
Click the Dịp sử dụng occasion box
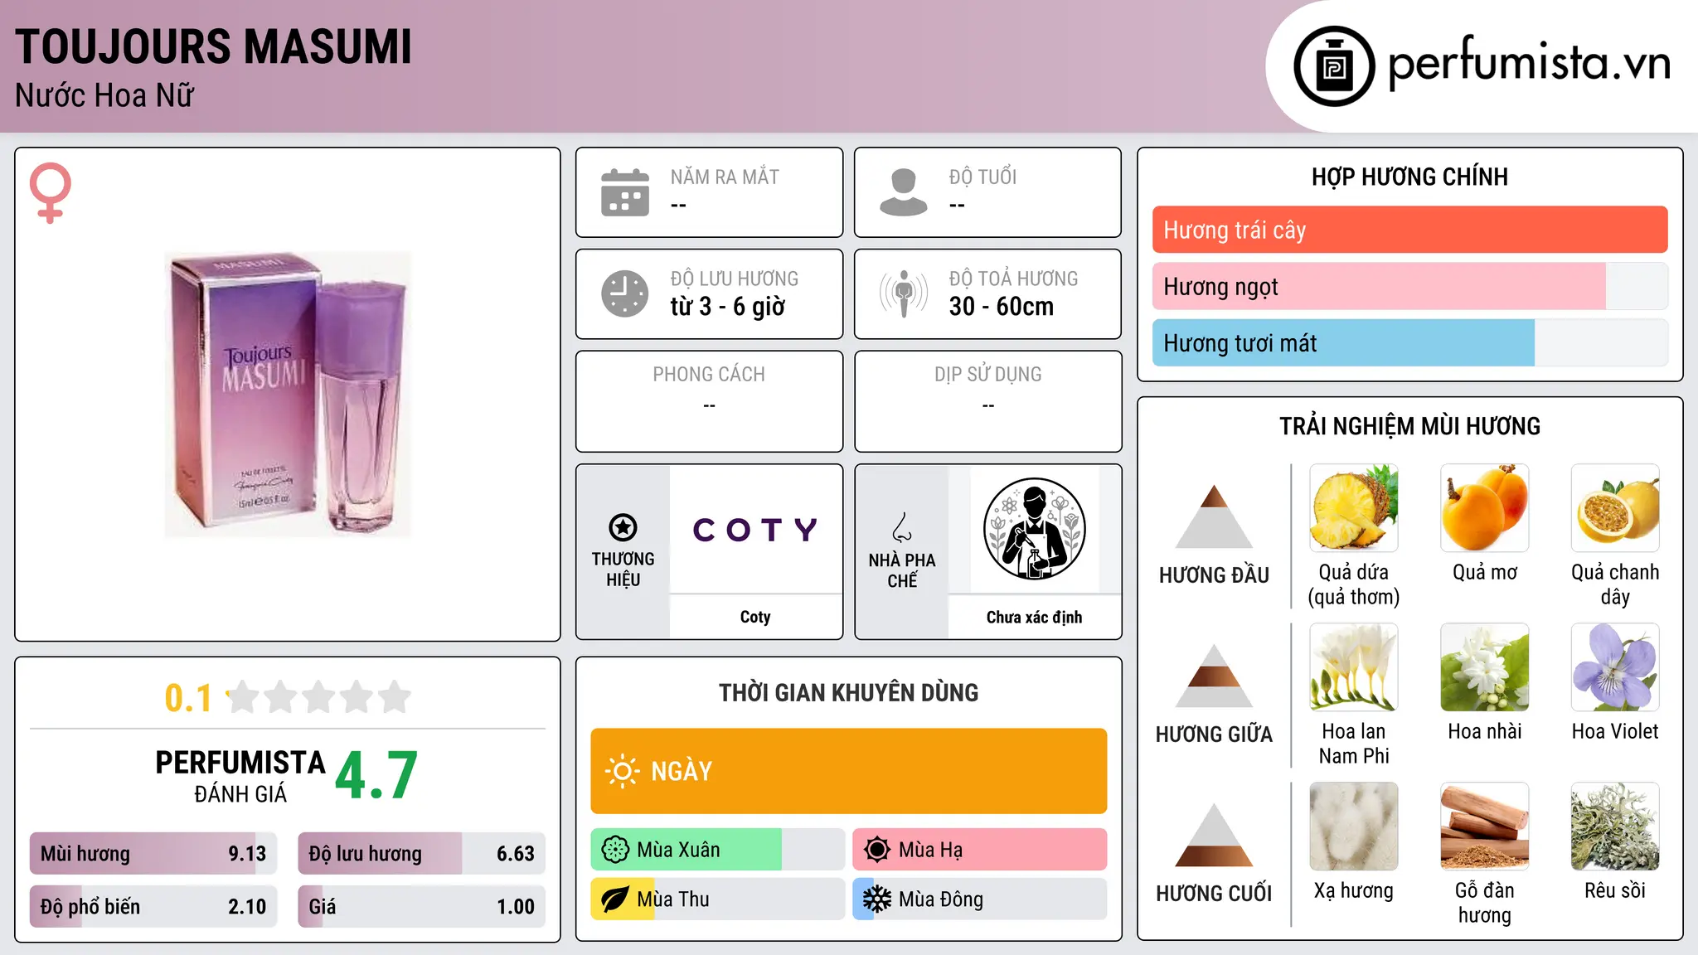pyautogui.click(x=988, y=401)
